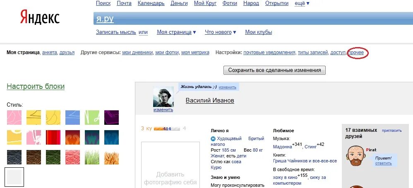The width and height of the screenshot is (413, 188).
Task: Select the dark purple style tile
Action: (x=111, y=117)
